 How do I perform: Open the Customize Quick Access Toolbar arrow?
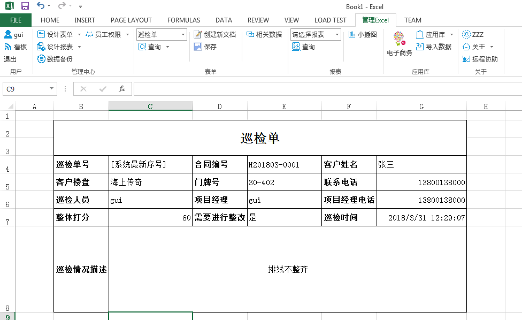pyautogui.click(x=80, y=6)
